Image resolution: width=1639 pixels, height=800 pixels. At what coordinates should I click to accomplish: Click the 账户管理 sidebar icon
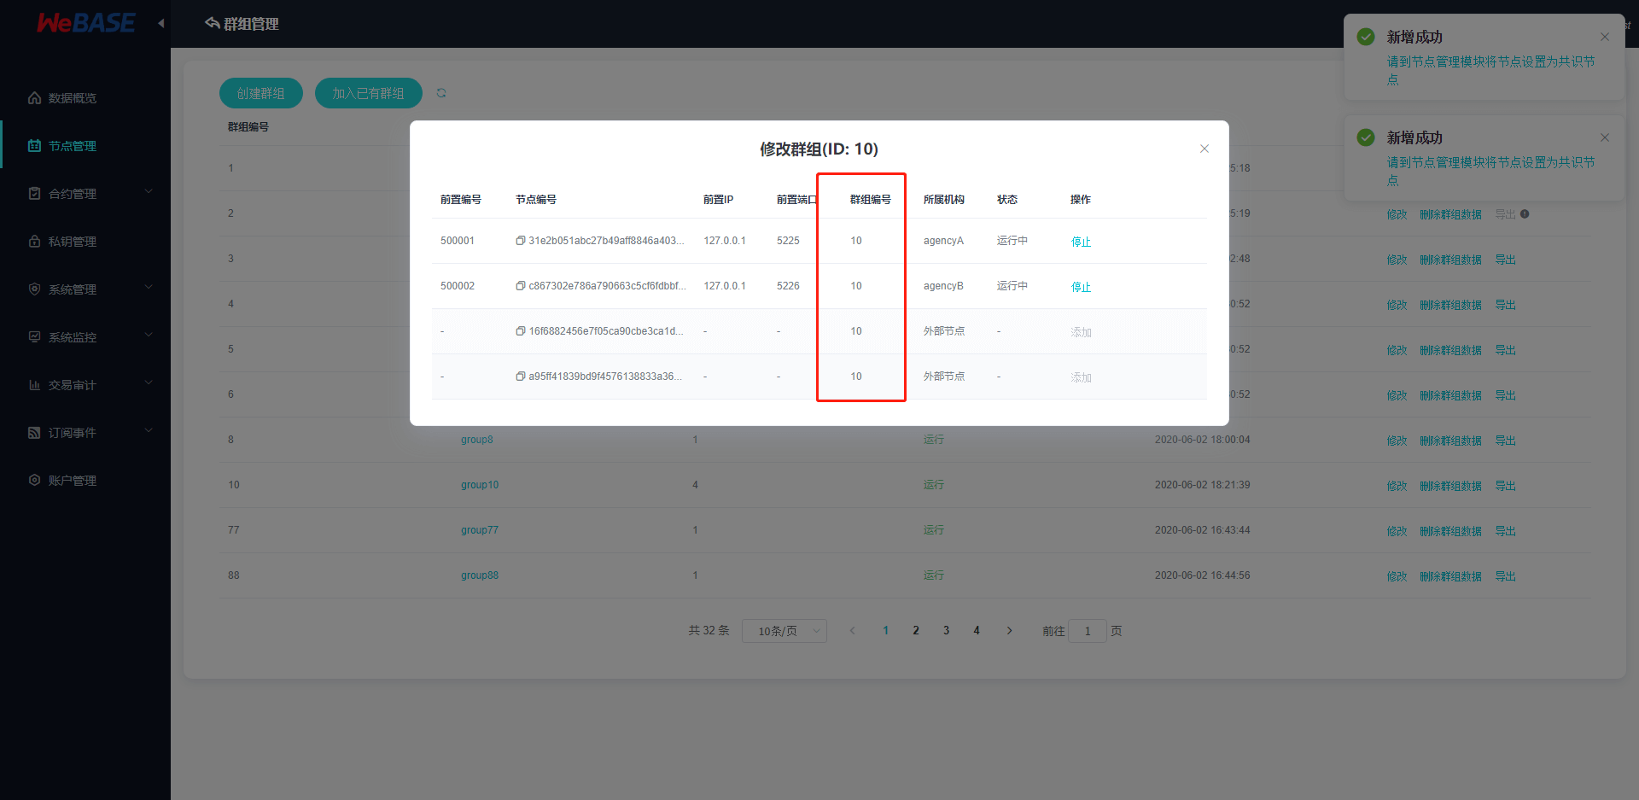coord(34,481)
